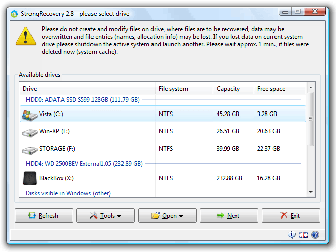Click the UK flag language icon
The image size is (336, 252).
(x=303, y=235)
